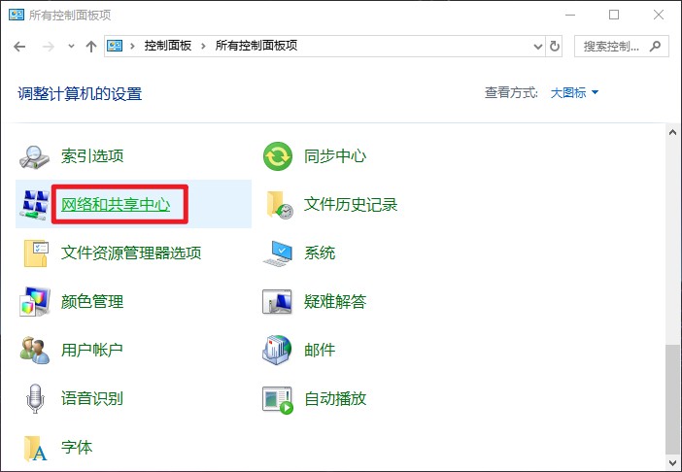Open the 疑难解答 troubleshooting icon

(x=277, y=301)
